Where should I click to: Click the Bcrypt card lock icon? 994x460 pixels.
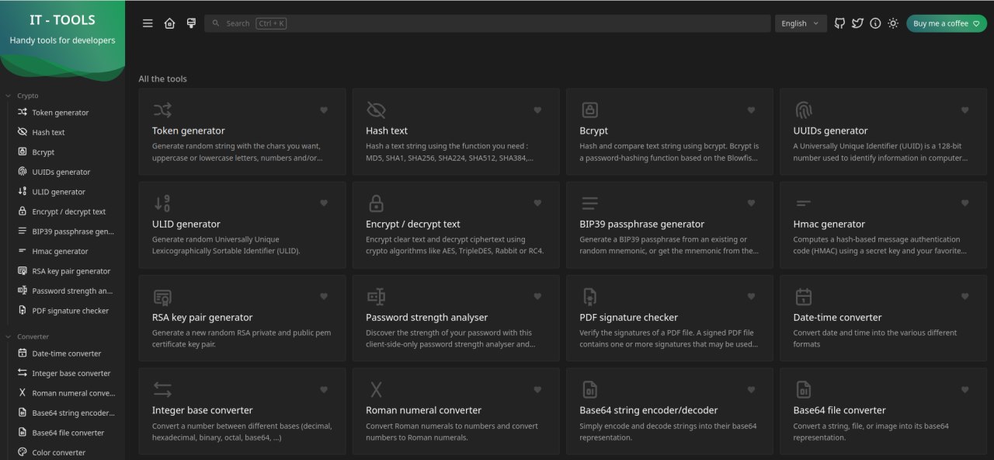(589, 110)
